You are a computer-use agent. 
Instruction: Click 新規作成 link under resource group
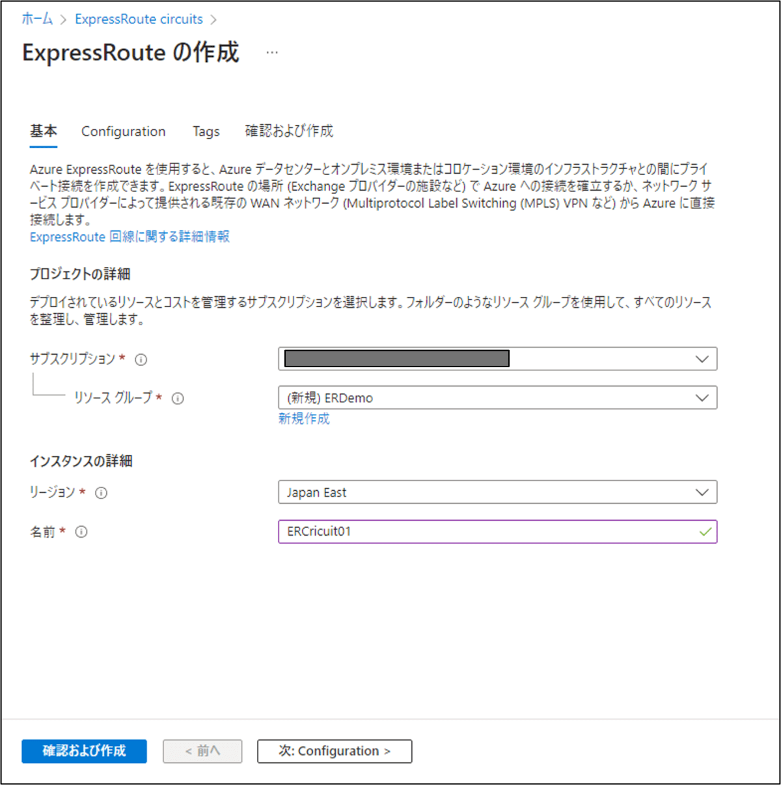304,419
